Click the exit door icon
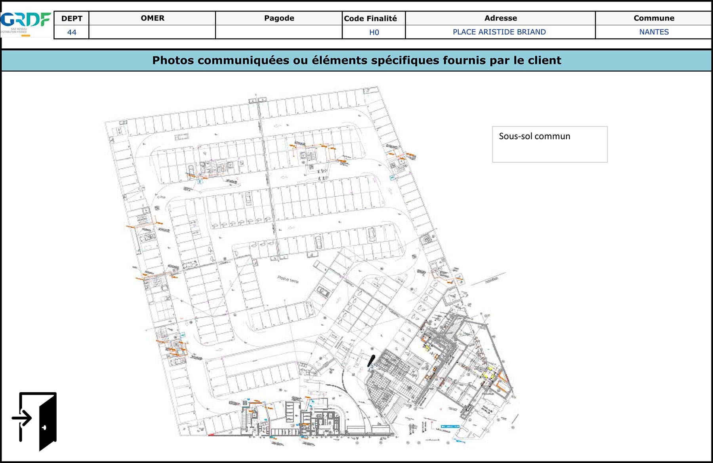The height and width of the screenshot is (463, 713). click(36, 421)
